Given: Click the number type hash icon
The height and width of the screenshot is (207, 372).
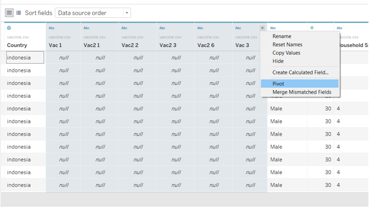Looking at the screenshot, I should (312, 28).
